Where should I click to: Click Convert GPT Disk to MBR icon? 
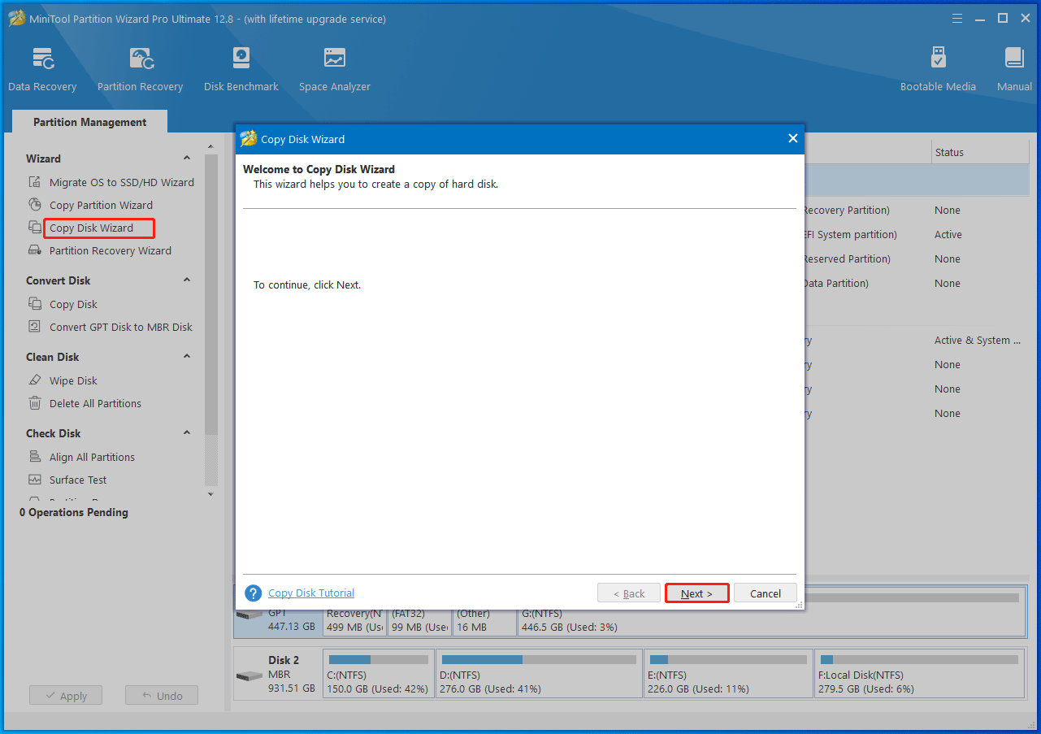(x=35, y=327)
